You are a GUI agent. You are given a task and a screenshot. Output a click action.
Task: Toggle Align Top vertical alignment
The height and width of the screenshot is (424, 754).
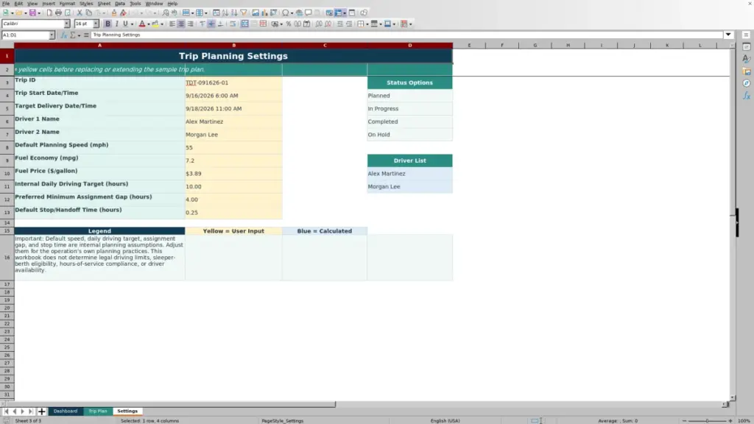point(202,24)
